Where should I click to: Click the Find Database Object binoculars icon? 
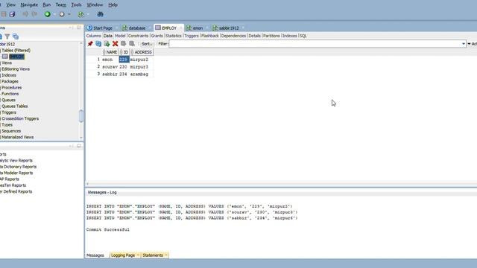pyautogui.click(x=100, y=14)
